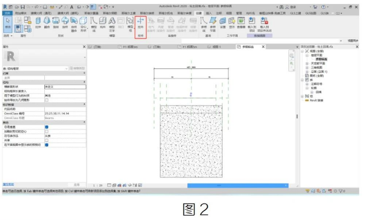
Task: Click Load into Project and Close
Action: click(x=264, y=24)
